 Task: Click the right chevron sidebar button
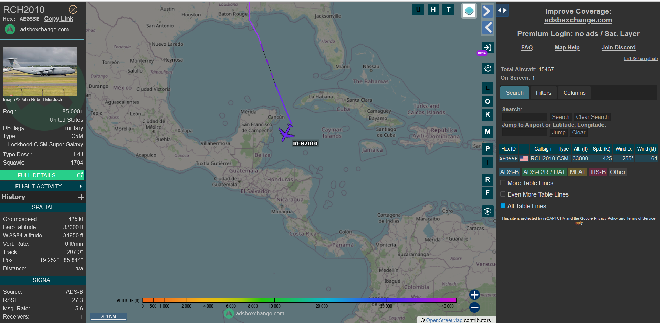(x=487, y=11)
